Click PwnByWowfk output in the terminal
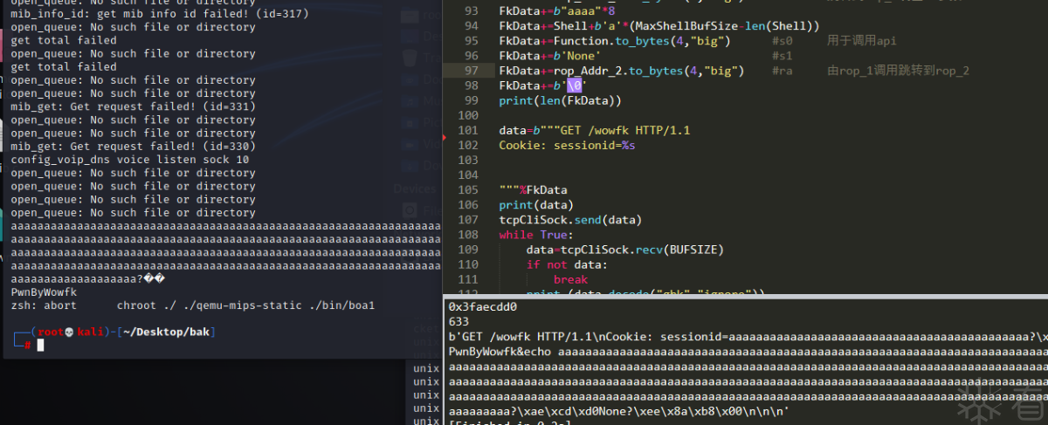 [44, 292]
